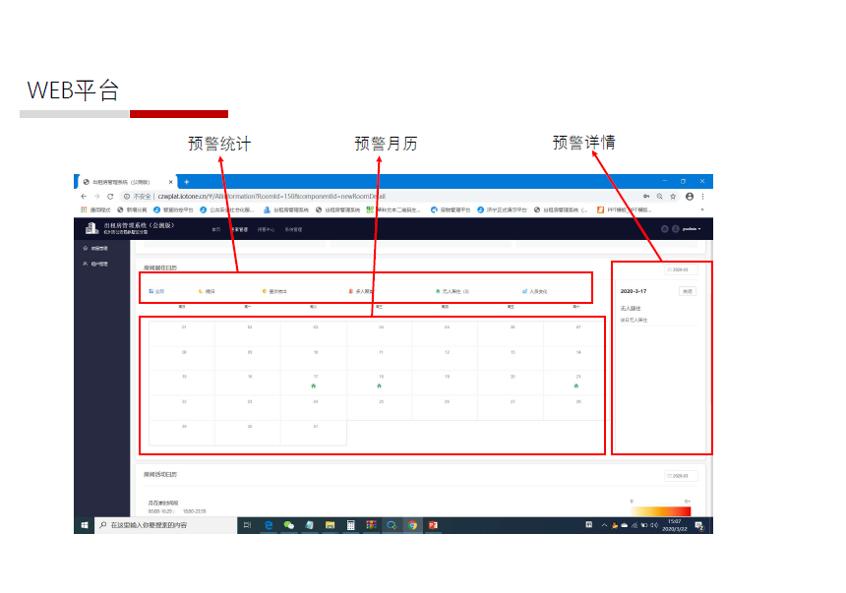Open the 2020-03 month picker for occupancy calendar
The height and width of the screenshot is (593, 846).
(x=681, y=269)
